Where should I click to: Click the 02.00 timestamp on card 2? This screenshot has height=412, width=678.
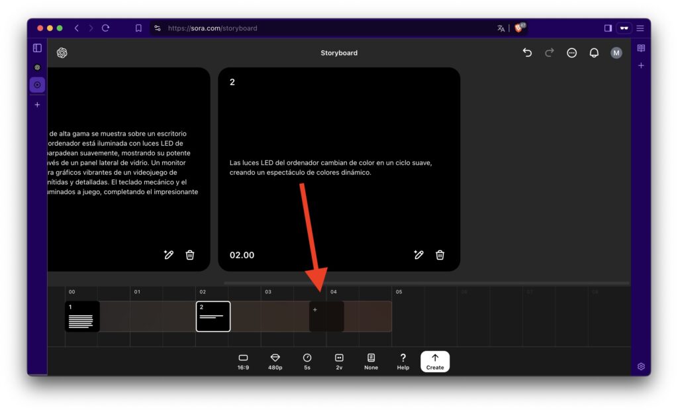242,255
